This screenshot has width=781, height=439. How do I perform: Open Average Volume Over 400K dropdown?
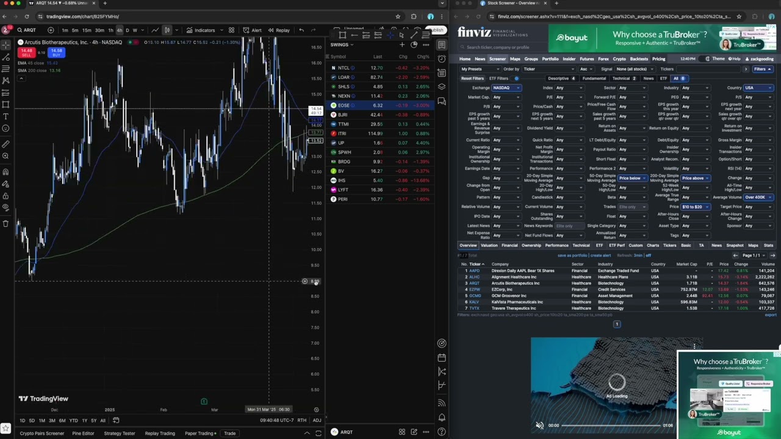coord(758,197)
